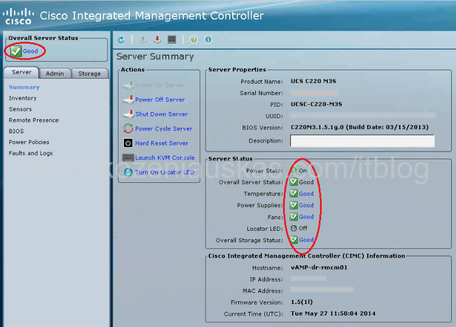This screenshot has width=456, height=327.
Task: Click the Launch KVM Console link
Action: 165,158
